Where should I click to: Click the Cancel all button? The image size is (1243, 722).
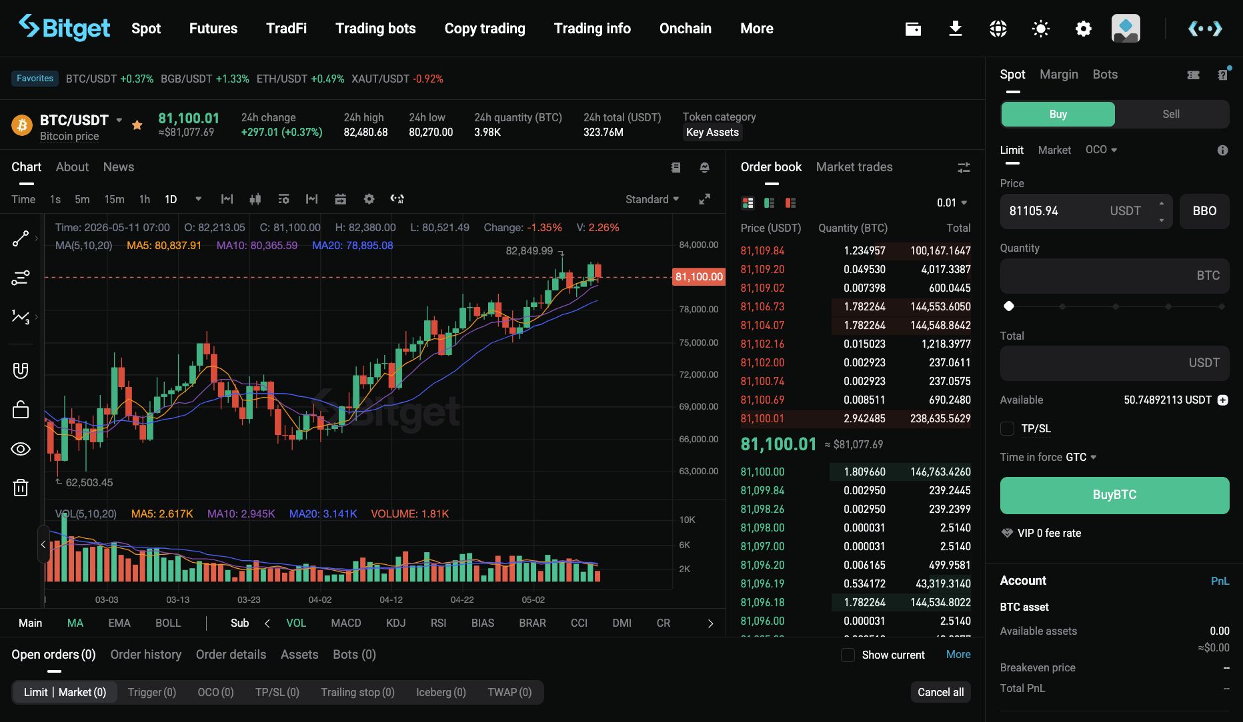941,692
